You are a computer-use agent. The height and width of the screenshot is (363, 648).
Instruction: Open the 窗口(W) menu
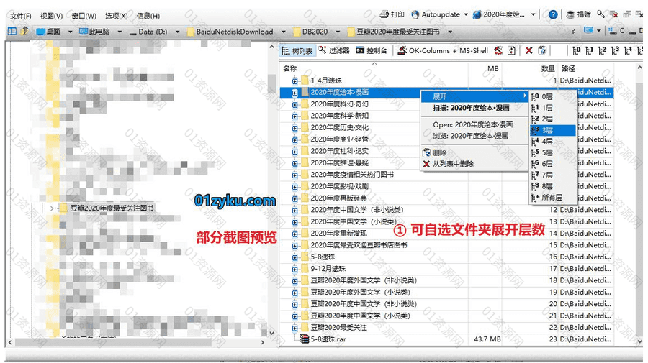[x=84, y=16]
